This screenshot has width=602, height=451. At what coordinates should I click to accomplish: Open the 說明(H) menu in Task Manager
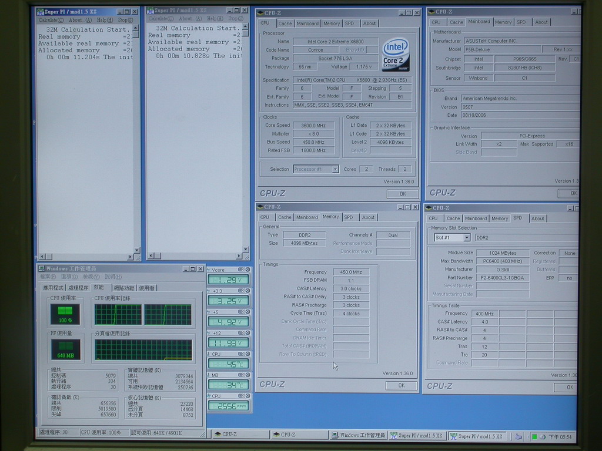(x=113, y=277)
